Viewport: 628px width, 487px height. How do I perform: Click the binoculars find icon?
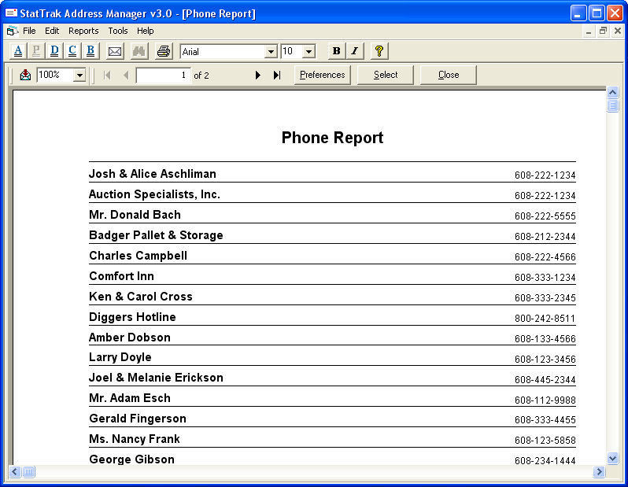[139, 51]
